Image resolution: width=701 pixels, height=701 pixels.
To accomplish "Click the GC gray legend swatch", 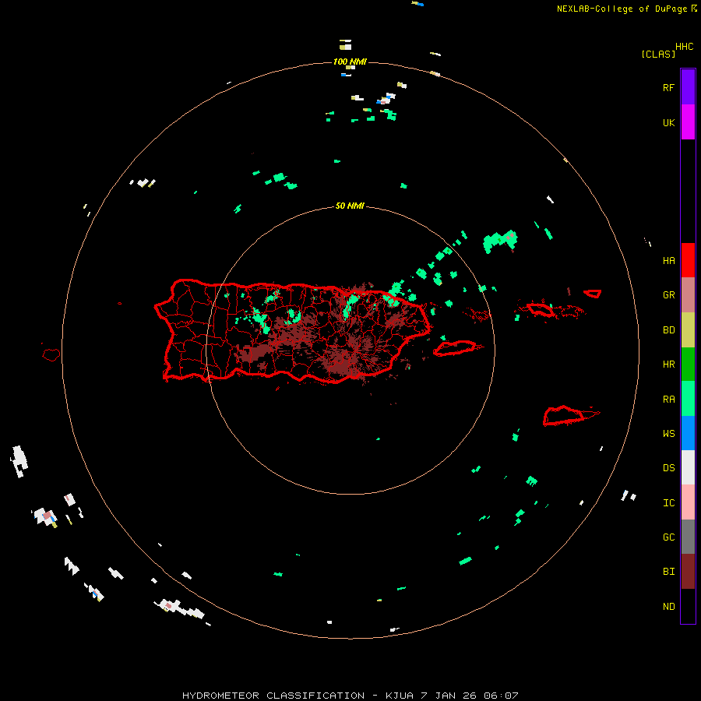I will click(688, 537).
